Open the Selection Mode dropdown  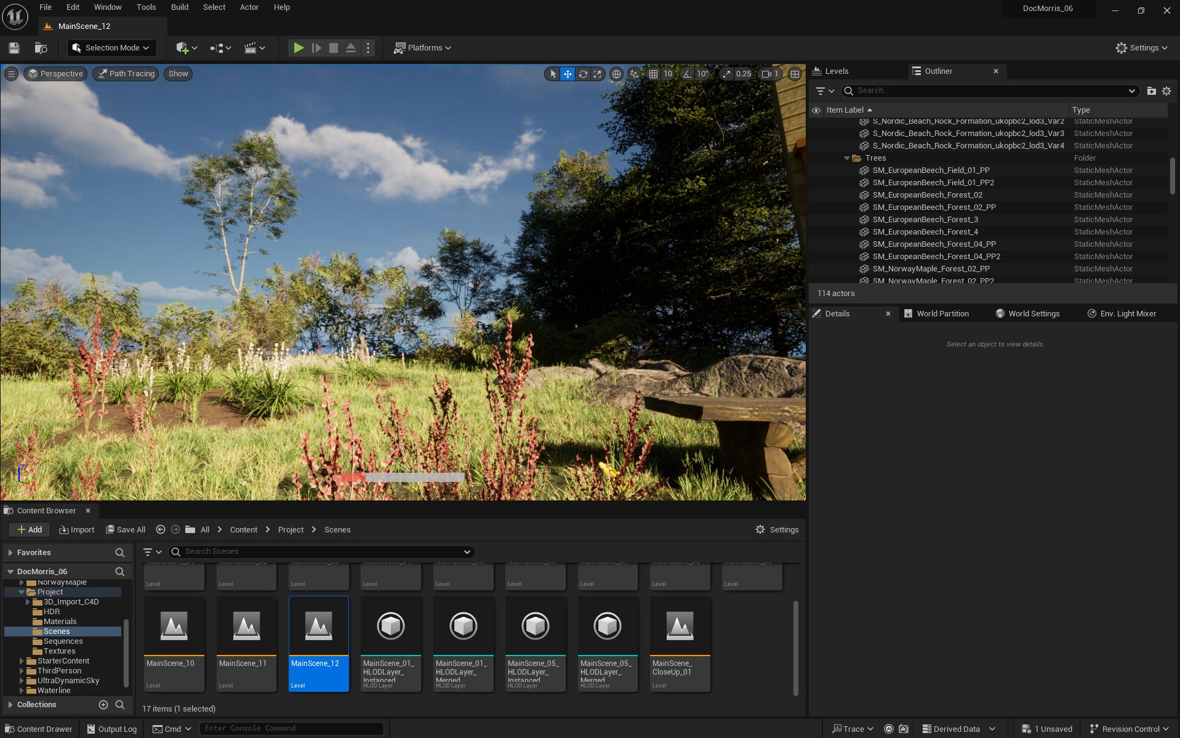(111, 48)
